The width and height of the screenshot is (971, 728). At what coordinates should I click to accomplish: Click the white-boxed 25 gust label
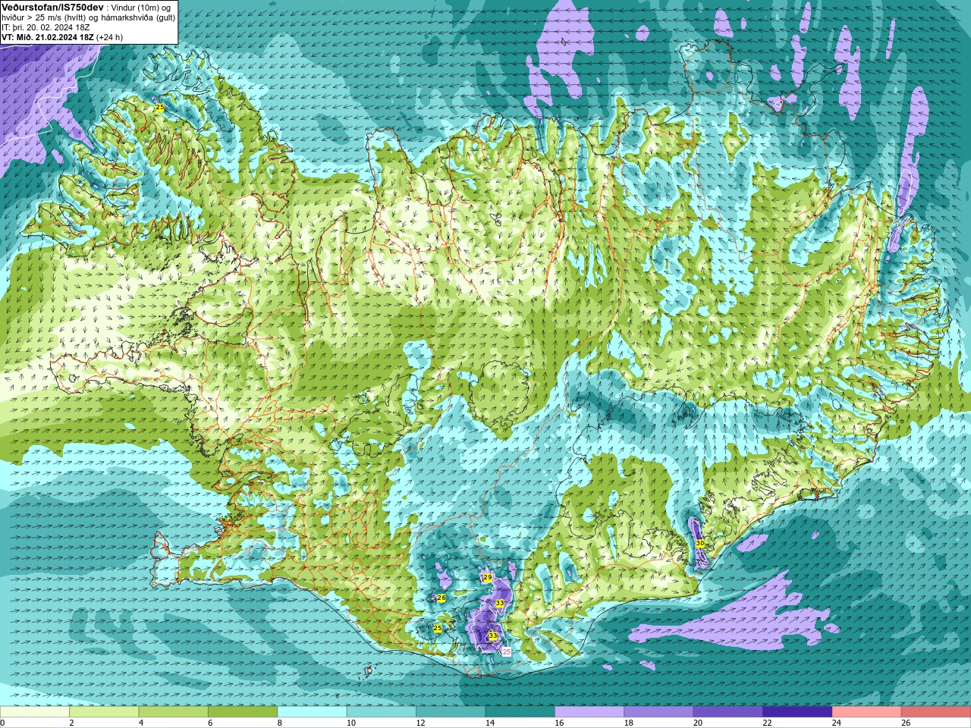(x=507, y=651)
